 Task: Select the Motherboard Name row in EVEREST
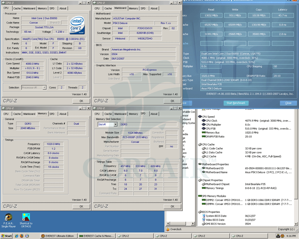[x=247, y=172]
